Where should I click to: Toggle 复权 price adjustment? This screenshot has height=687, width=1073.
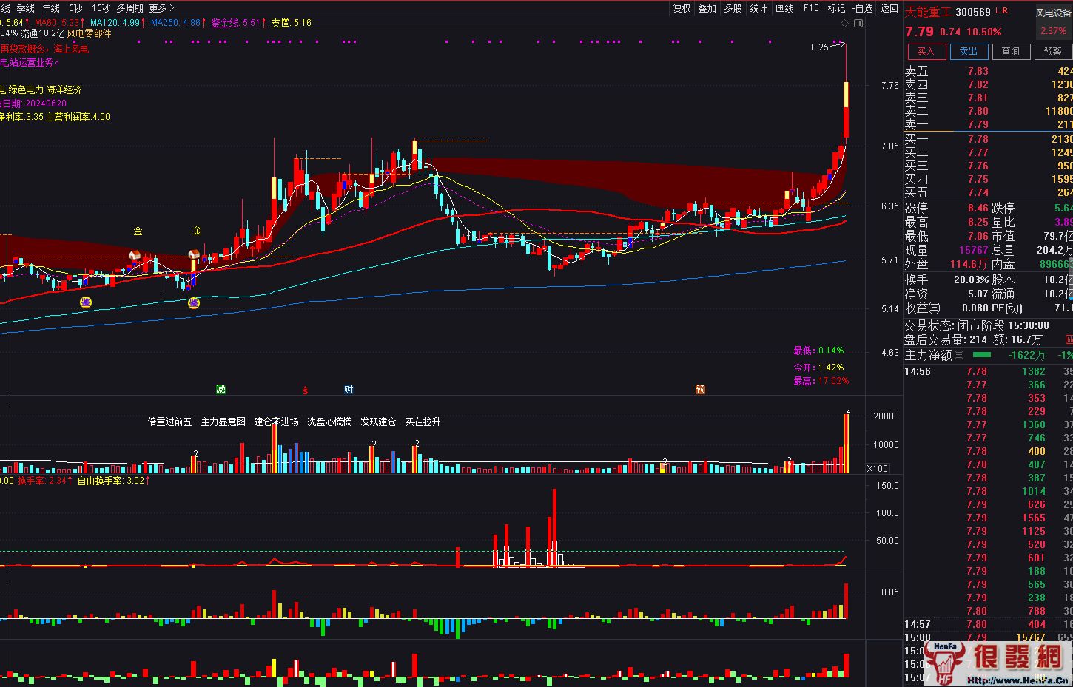(x=682, y=8)
